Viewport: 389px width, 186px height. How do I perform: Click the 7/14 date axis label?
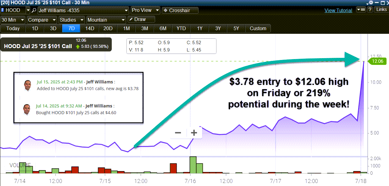click(20, 181)
